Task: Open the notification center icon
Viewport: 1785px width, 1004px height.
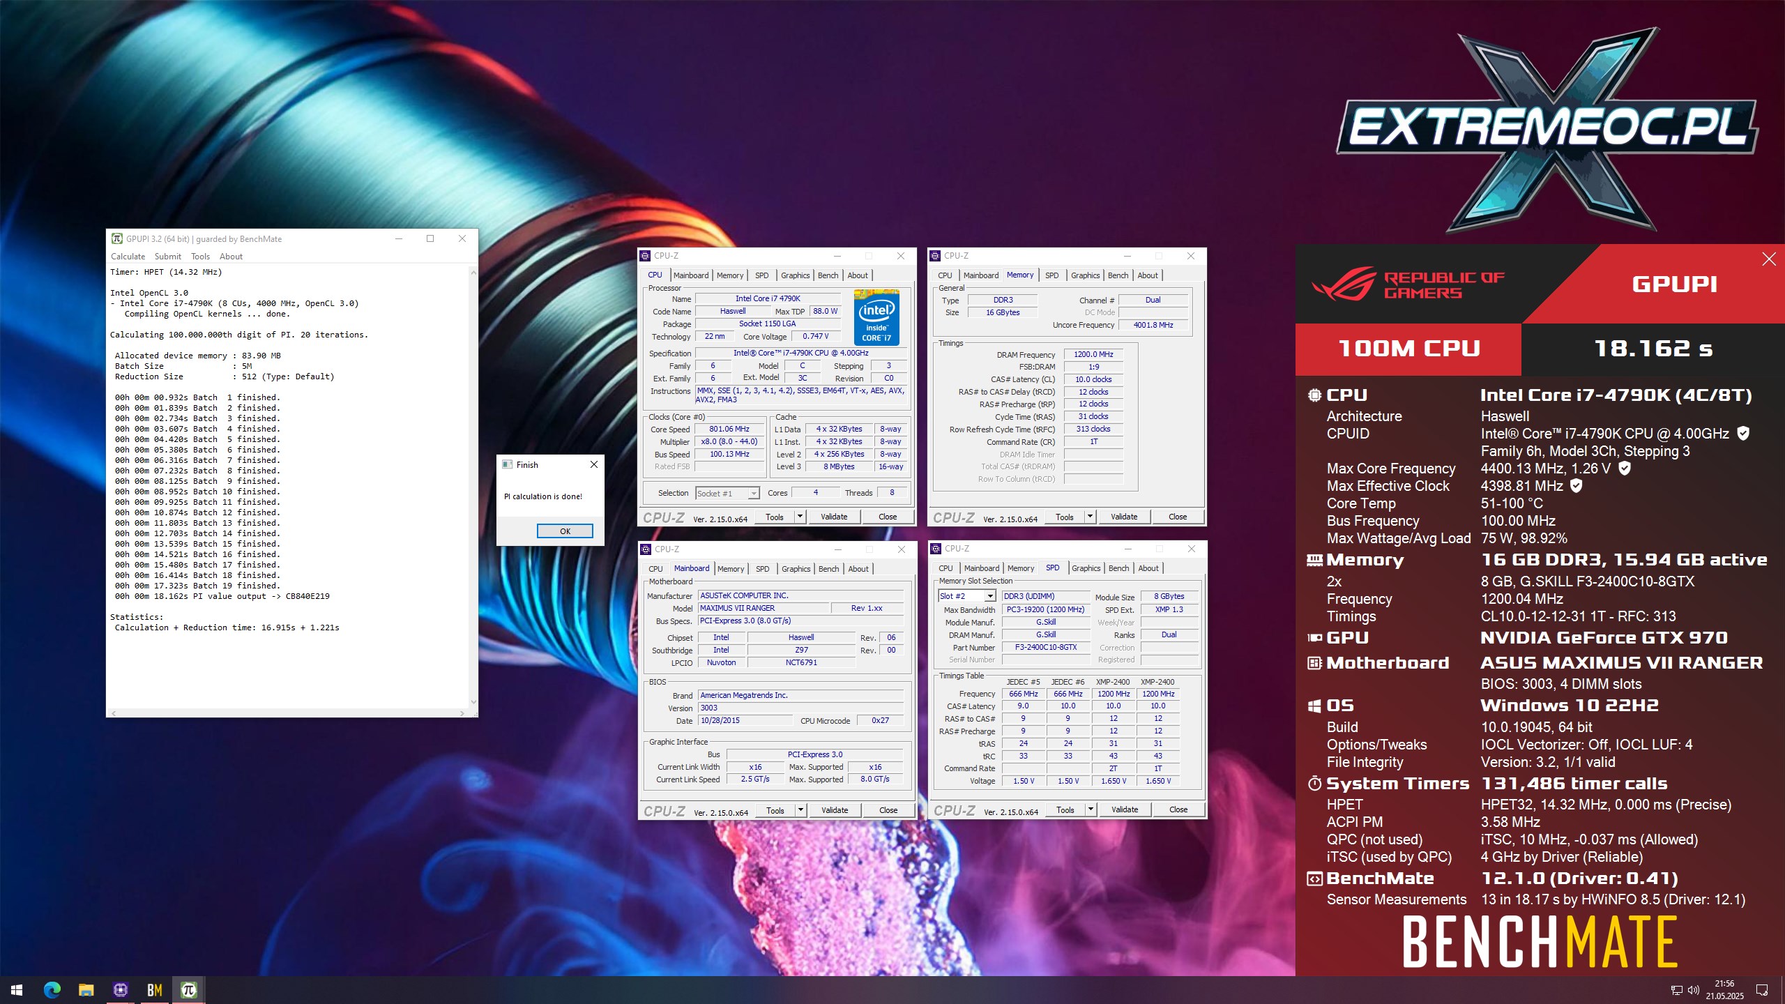Action: point(1762,990)
